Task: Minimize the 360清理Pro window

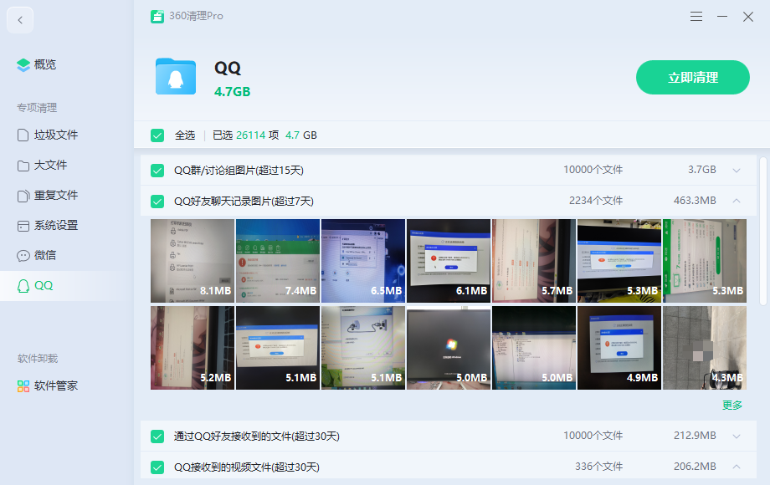Action: point(721,17)
